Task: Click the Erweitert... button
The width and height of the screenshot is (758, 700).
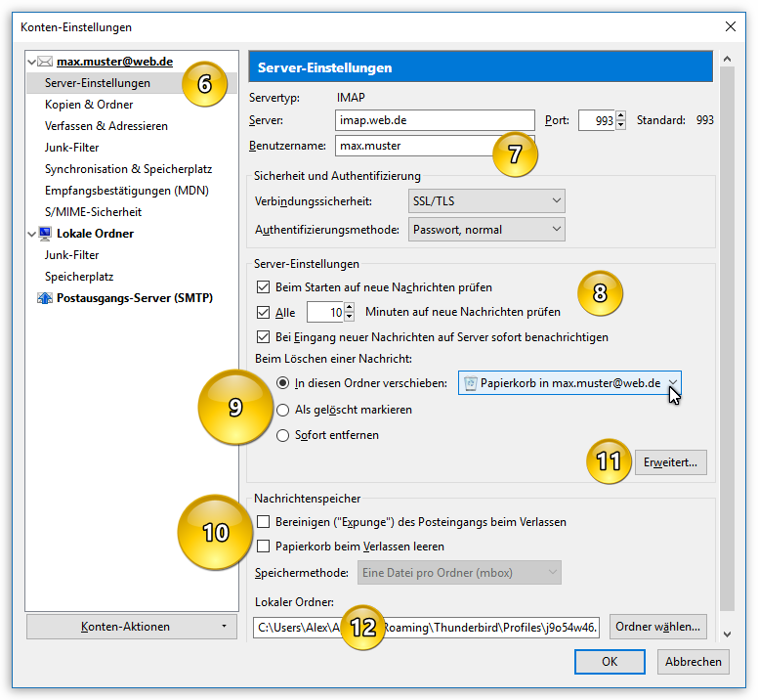Action: pyautogui.click(x=670, y=462)
